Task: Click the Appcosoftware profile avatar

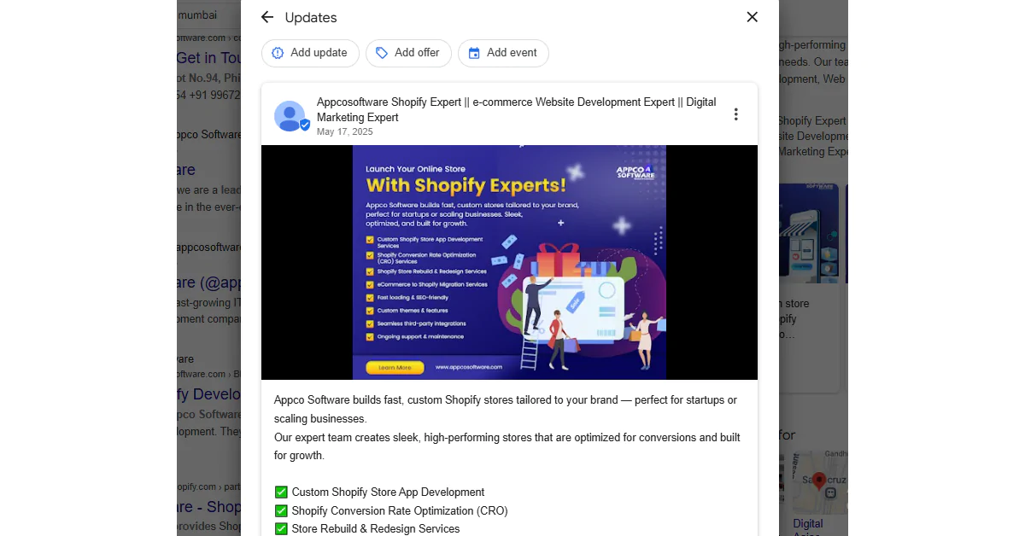Action: click(290, 116)
